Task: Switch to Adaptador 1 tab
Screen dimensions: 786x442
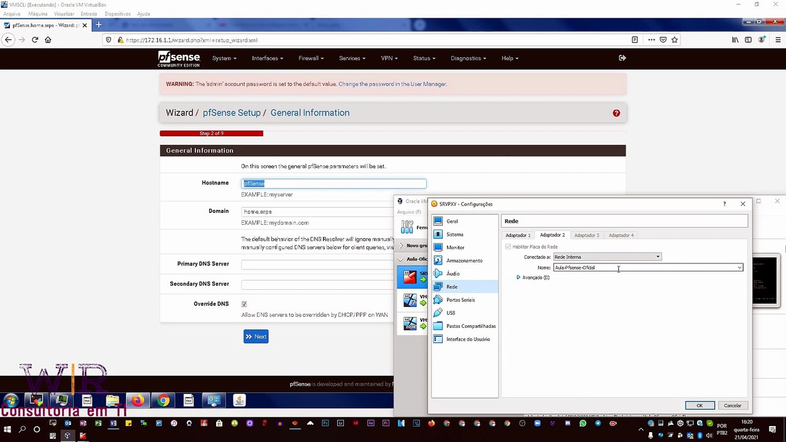Action: pyautogui.click(x=518, y=235)
